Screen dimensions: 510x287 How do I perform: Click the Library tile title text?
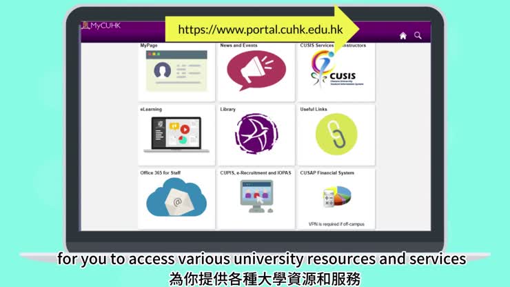point(228,109)
